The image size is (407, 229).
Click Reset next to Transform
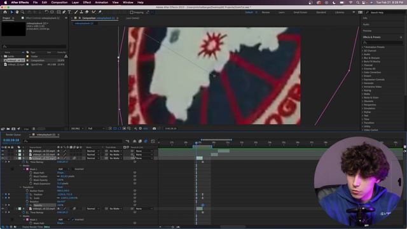[60, 187]
